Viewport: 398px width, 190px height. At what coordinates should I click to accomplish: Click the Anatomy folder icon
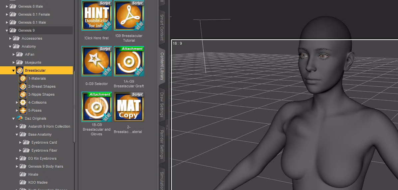click(16, 47)
